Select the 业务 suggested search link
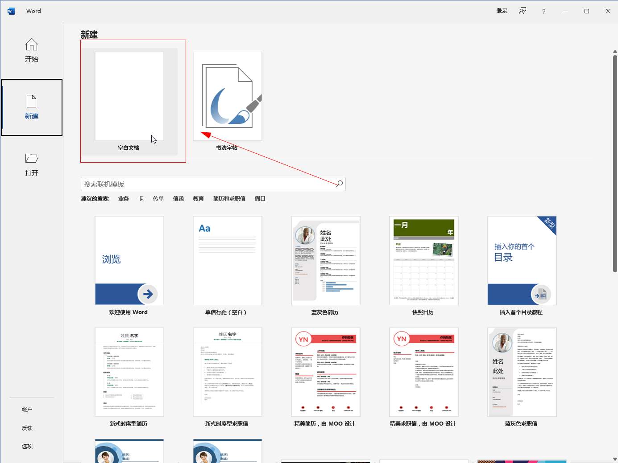Image resolution: width=618 pixels, height=463 pixels. (x=123, y=199)
